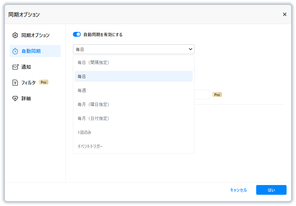Select the timer icon for 自動同期

(15, 51)
